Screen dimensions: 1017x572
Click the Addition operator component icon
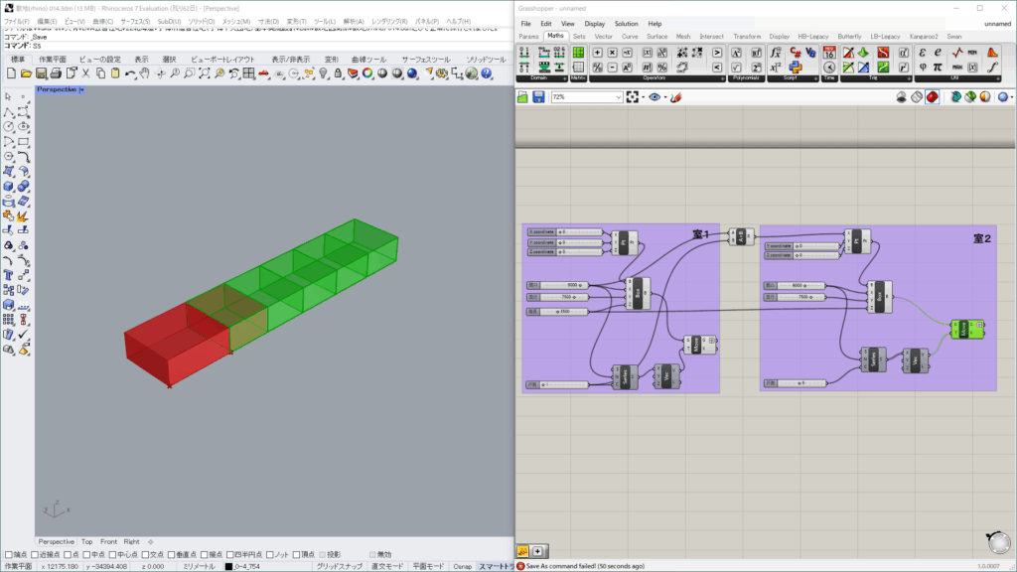click(597, 52)
